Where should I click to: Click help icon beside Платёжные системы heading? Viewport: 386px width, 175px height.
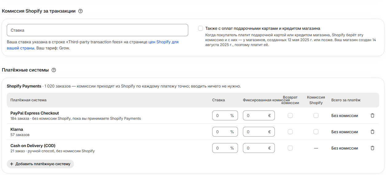[x=54, y=70]
